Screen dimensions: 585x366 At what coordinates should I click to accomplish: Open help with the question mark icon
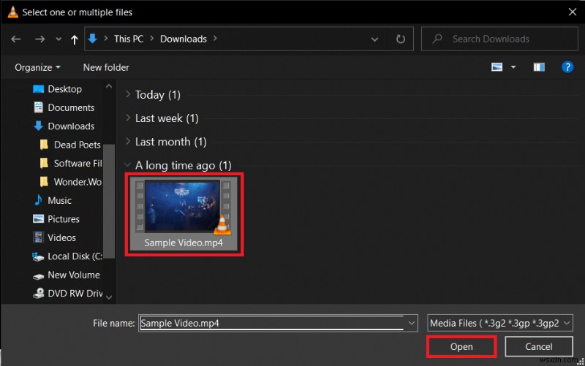[x=567, y=67]
